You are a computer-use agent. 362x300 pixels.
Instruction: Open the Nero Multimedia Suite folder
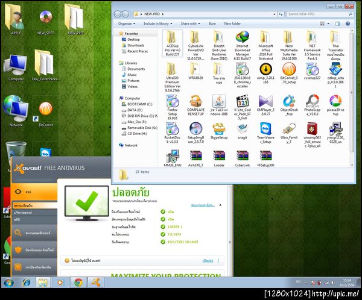tap(289, 45)
